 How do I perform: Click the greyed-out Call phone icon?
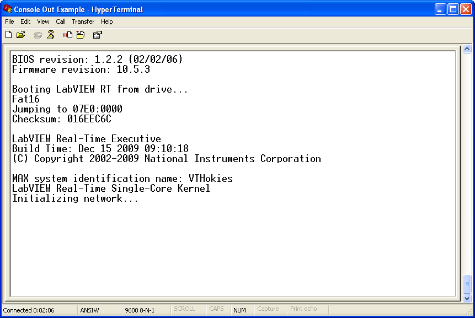(x=38, y=35)
